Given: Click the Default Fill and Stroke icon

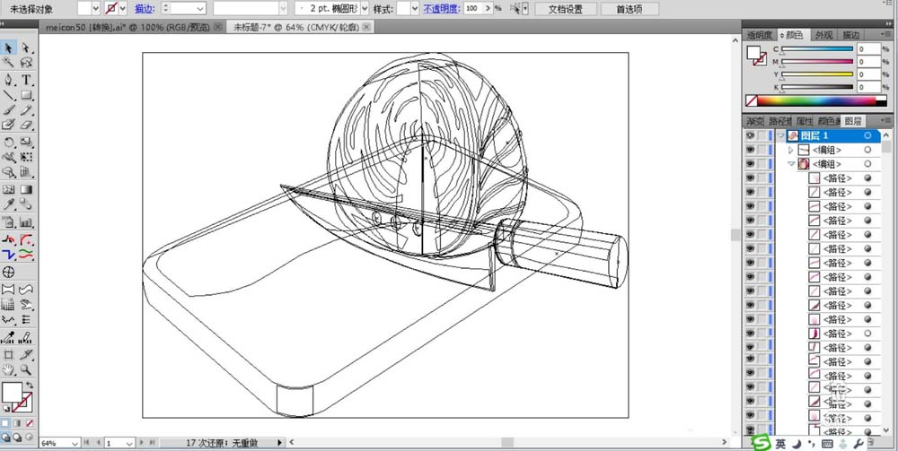Looking at the screenshot, I should point(5,409).
